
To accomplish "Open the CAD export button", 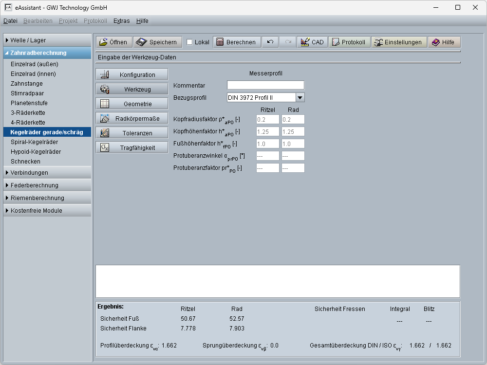I will (312, 42).
